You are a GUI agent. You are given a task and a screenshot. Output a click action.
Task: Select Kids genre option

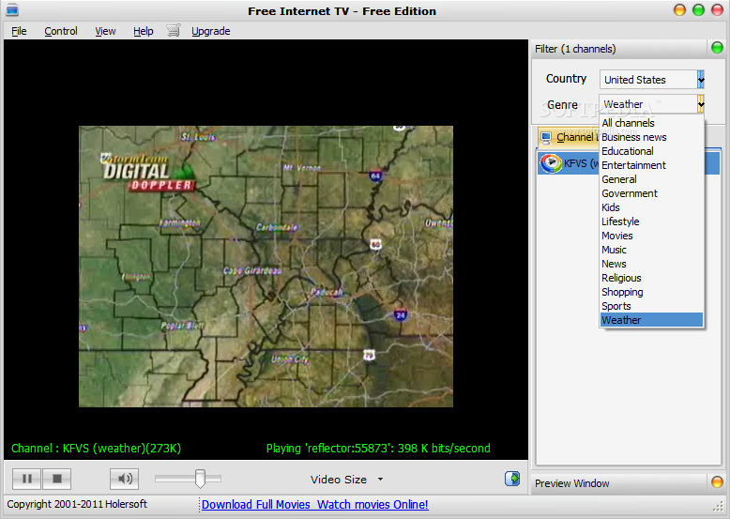[652, 207]
